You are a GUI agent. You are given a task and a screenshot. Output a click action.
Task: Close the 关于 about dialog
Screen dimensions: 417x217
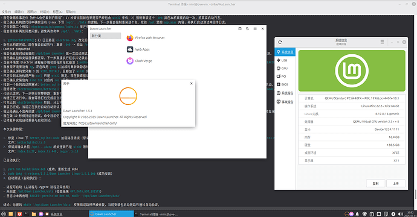pos(191,83)
